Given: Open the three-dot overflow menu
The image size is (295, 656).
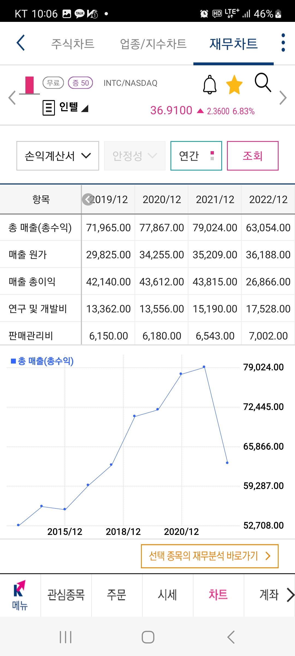Looking at the screenshot, I should [283, 43].
